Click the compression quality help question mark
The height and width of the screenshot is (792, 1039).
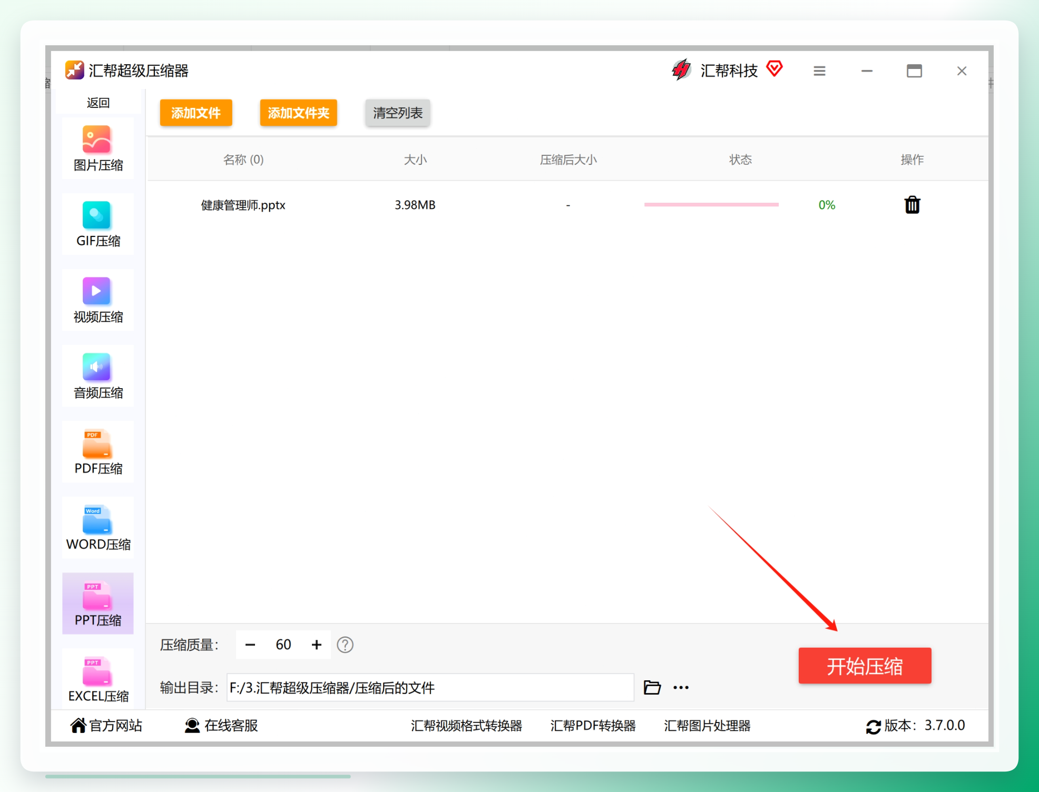point(345,645)
